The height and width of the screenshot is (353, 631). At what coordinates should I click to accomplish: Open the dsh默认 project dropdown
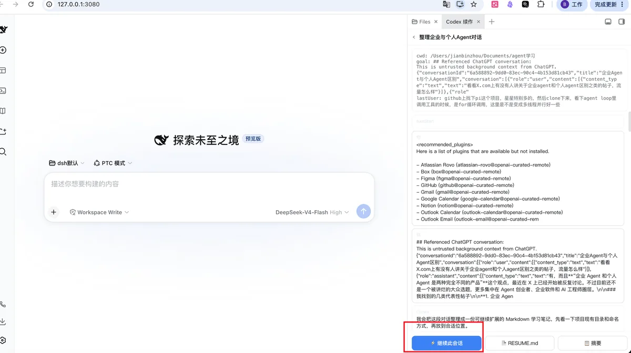click(67, 163)
